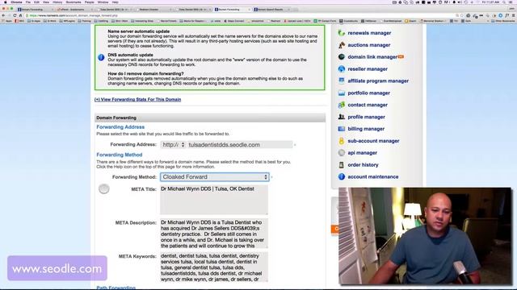Click the META Description text area
This screenshot has width=517, height=290.
click(x=214, y=234)
